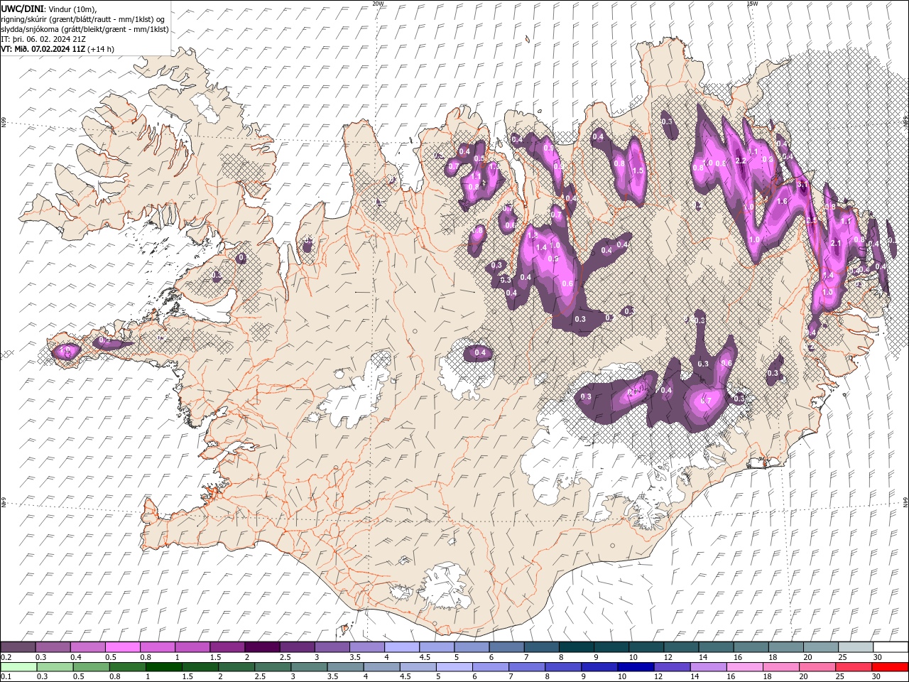Pick the lower-row 10 deep blue swatch
Screen dimensions: 909x682
635,667
